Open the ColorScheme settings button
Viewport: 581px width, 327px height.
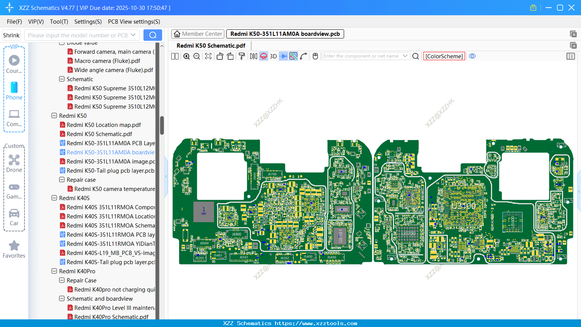click(x=444, y=56)
